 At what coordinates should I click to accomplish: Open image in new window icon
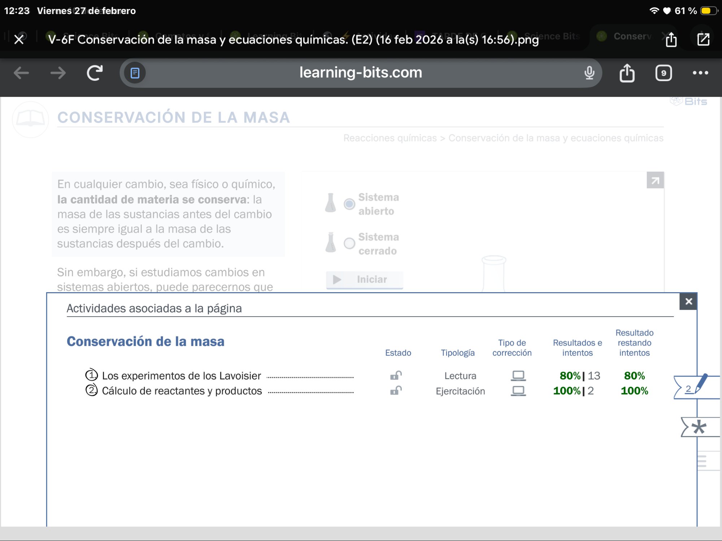[703, 39]
